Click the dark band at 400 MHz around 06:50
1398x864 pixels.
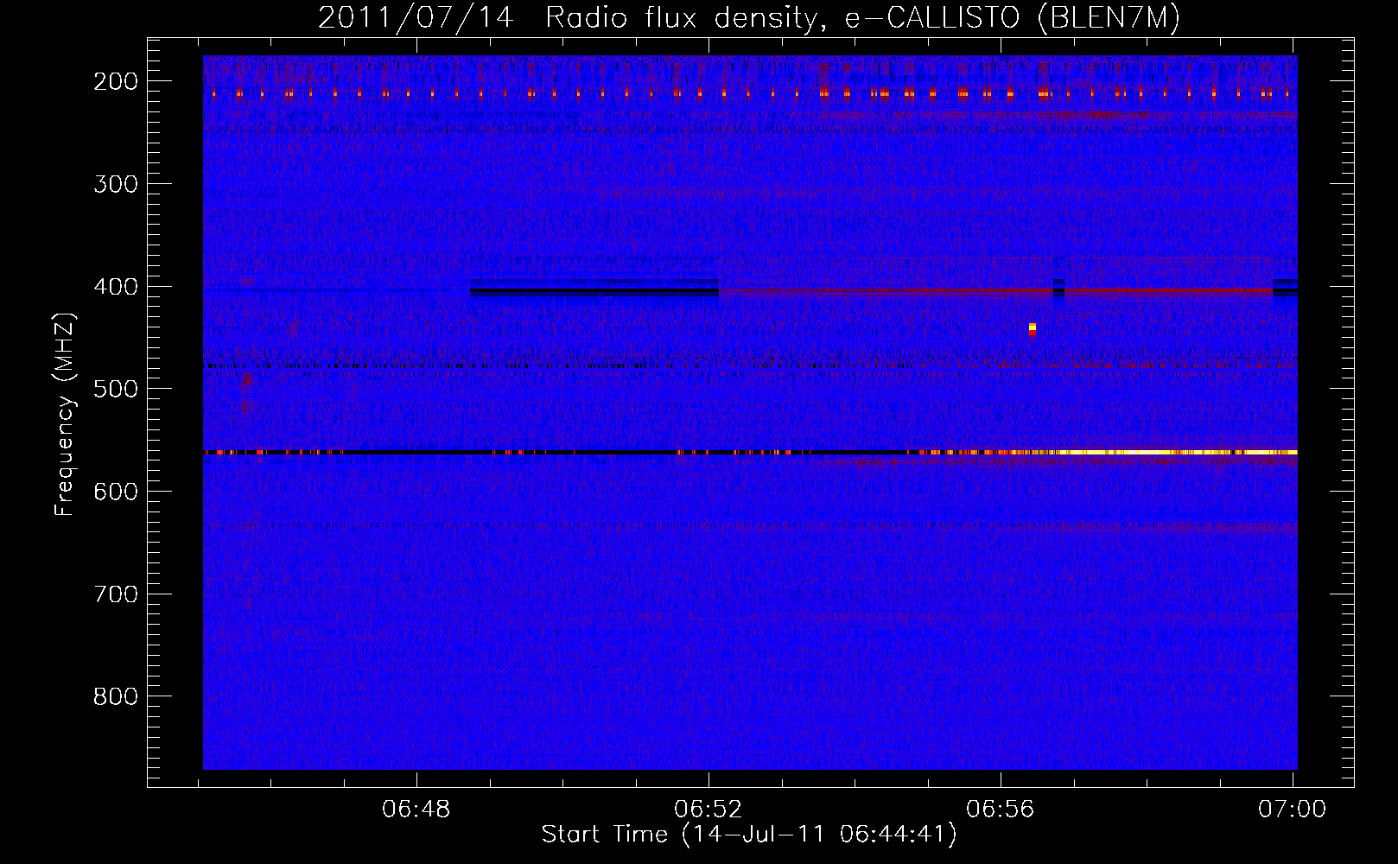tap(594, 290)
